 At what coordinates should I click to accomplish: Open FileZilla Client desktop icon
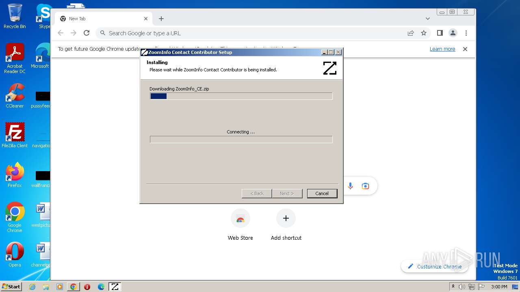[x=15, y=135]
